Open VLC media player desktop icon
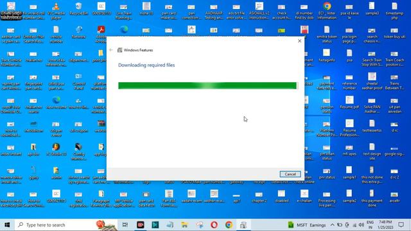The image size is (411, 231). 56,11
